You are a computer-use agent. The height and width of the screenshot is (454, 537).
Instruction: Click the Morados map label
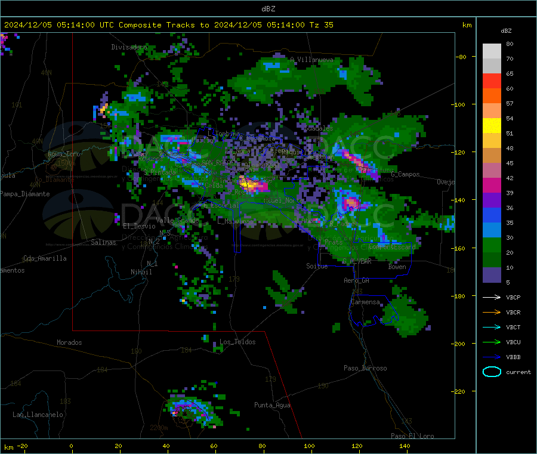tap(69, 342)
